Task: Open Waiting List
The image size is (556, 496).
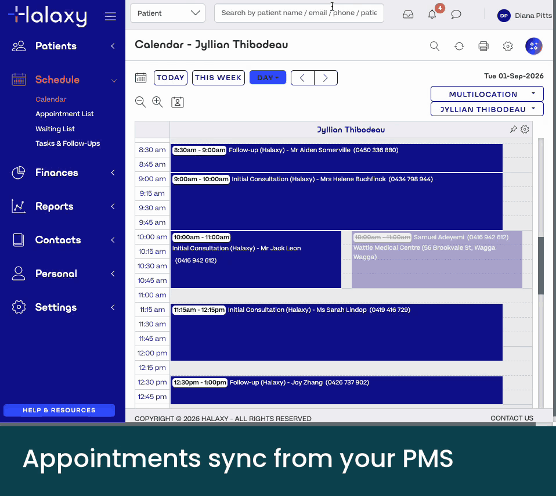Action: coord(55,129)
